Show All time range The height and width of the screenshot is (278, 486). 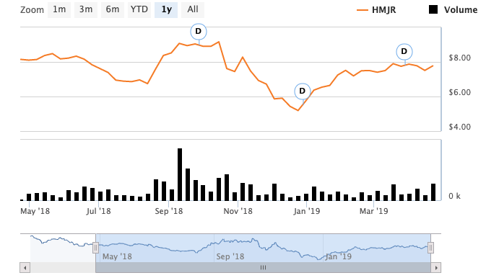(x=193, y=10)
